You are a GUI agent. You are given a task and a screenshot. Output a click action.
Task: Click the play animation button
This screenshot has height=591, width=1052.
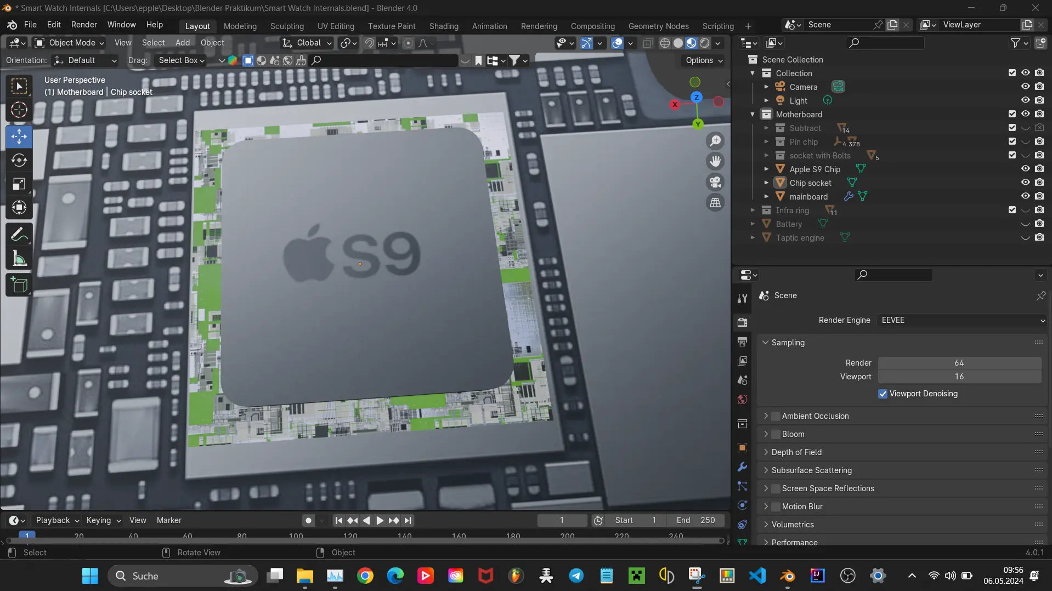pos(380,520)
